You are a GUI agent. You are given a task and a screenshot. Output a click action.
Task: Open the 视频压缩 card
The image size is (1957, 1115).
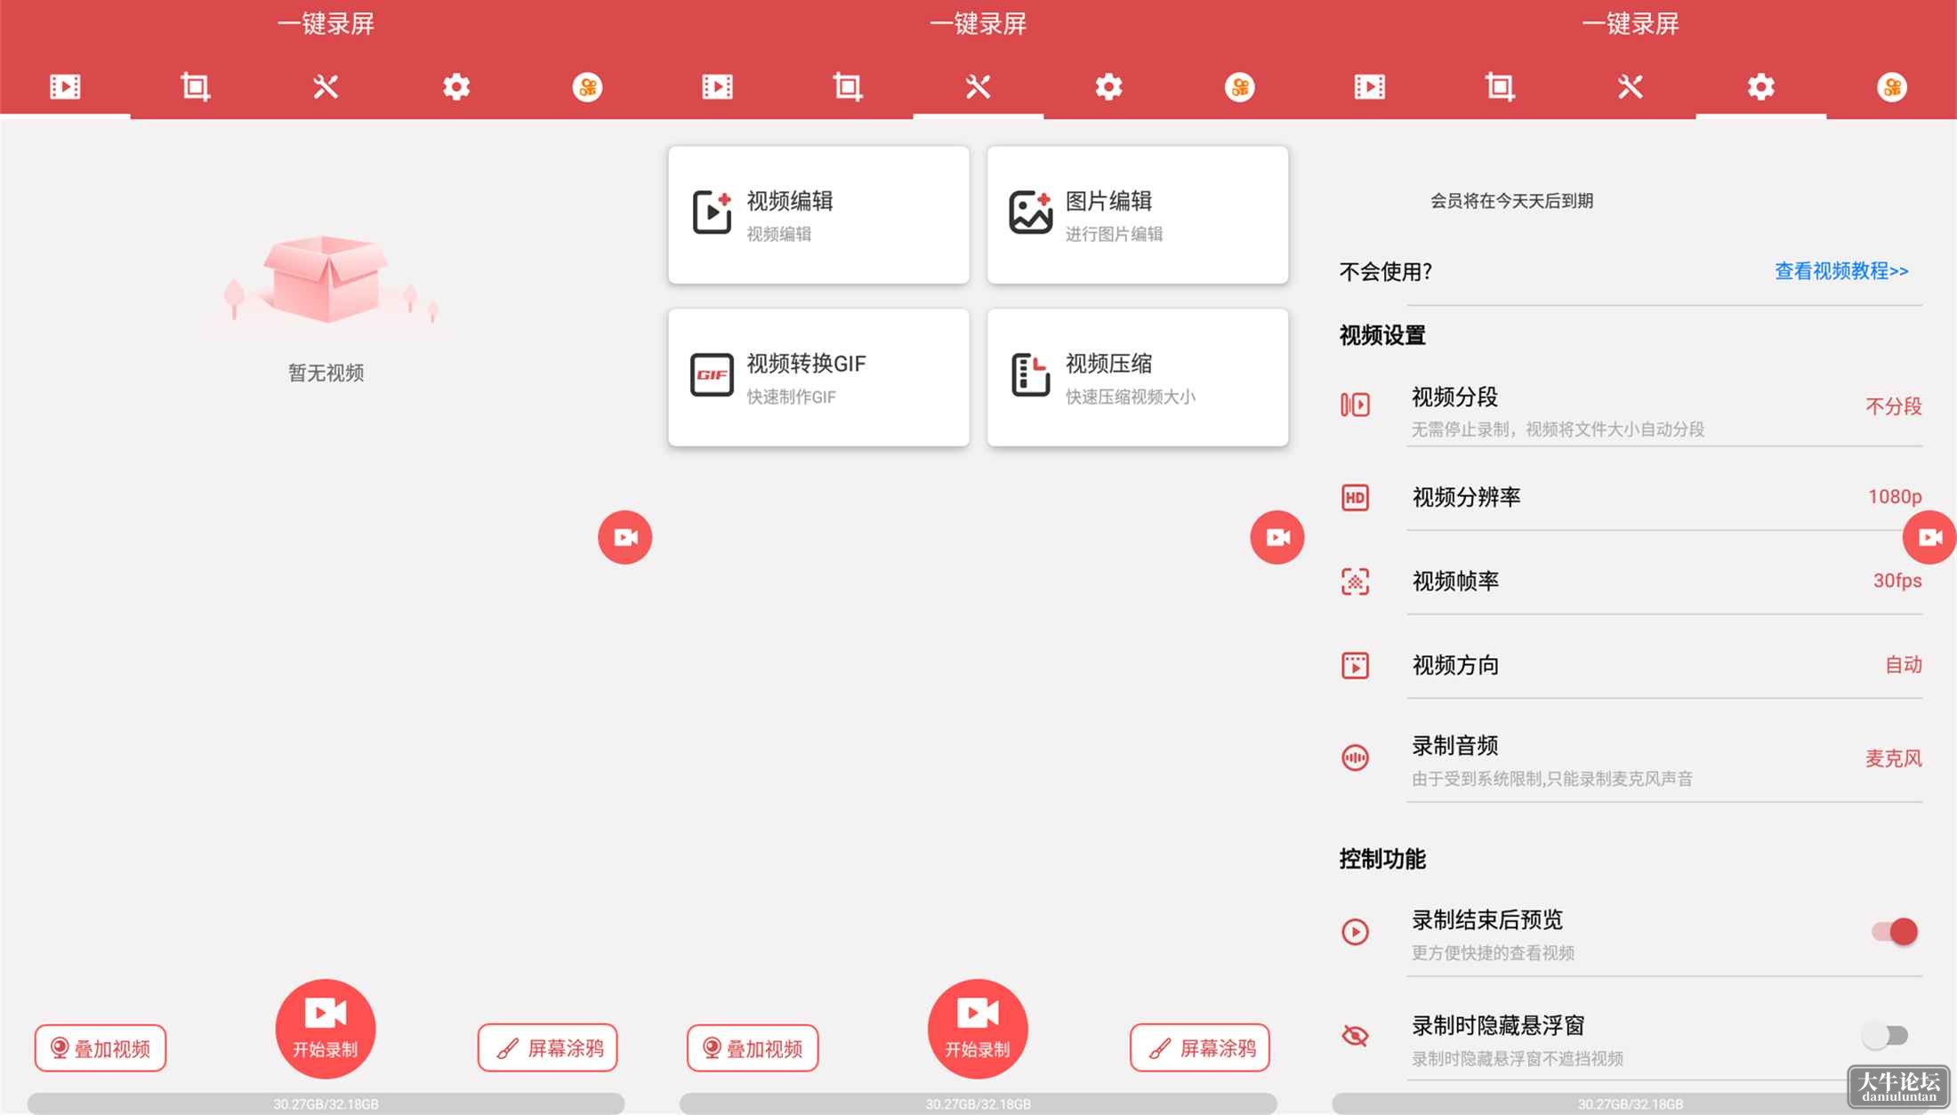1138,378
